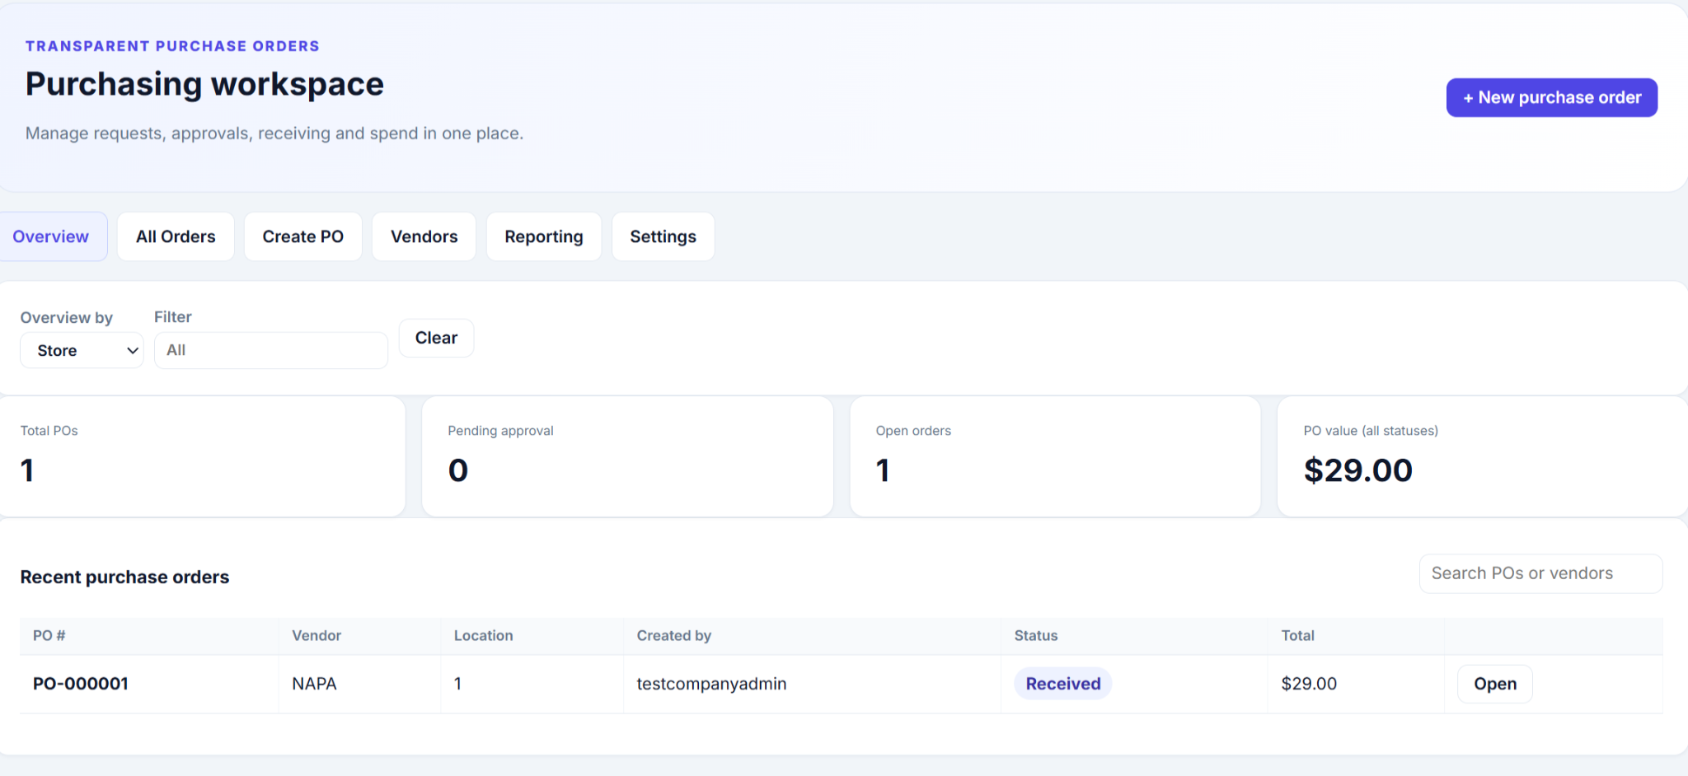Click the Pending approval summary card
This screenshot has height=776, width=1688.
tap(627, 456)
